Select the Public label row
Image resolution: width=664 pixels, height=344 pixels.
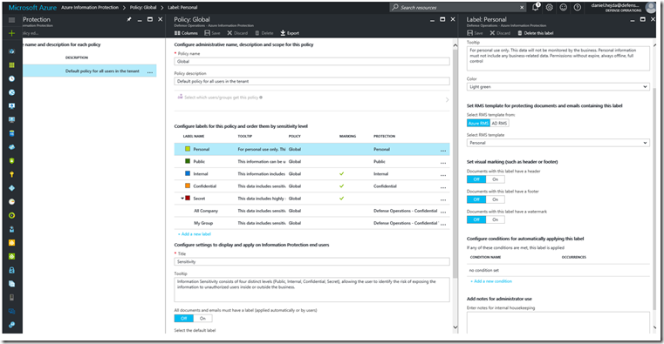(311, 161)
